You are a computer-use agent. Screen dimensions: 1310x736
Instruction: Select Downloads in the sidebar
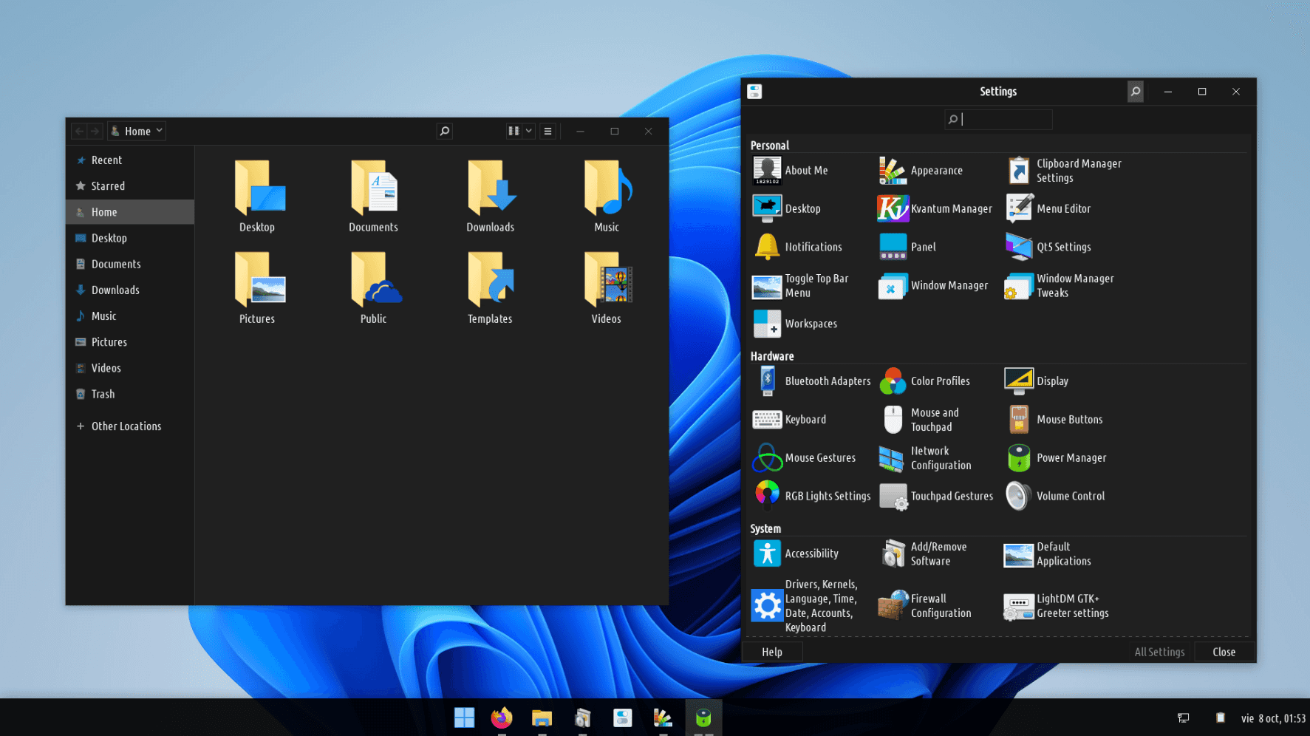[x=115, y=290]
